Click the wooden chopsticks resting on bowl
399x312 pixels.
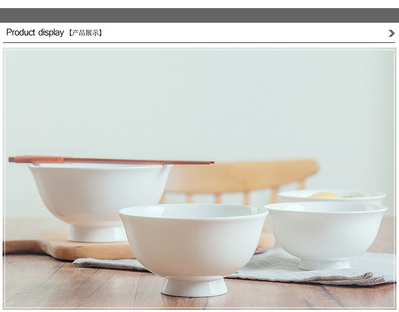point(111,160)
